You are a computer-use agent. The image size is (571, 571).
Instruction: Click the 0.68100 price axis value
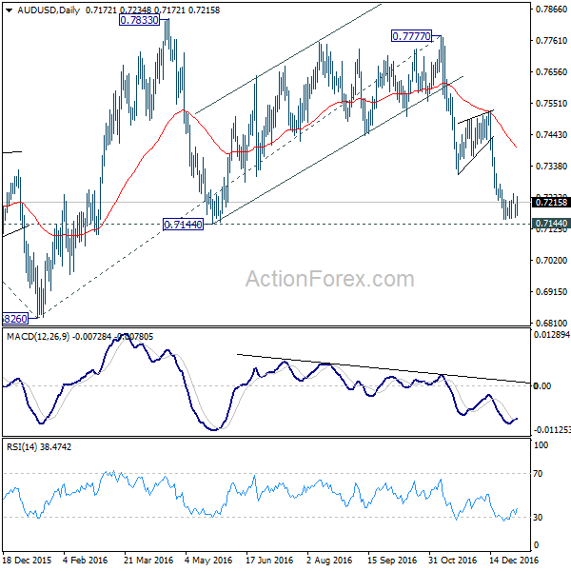[x=551, y=323]
